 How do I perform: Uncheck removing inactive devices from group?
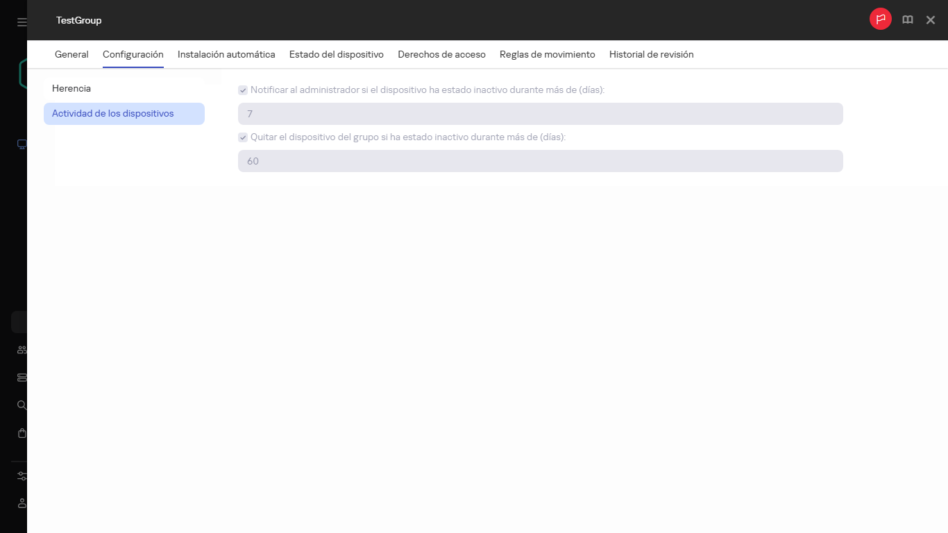[x=243, y=137]
